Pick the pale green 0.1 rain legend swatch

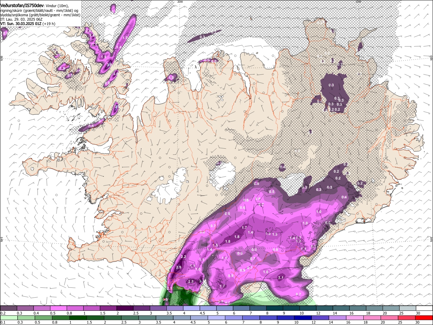pos(8,318)
